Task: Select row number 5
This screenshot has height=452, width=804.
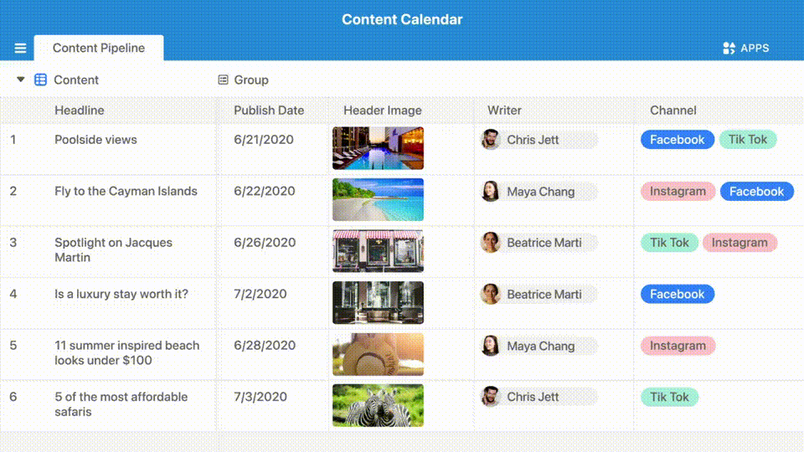Action: tap(13, 346)
